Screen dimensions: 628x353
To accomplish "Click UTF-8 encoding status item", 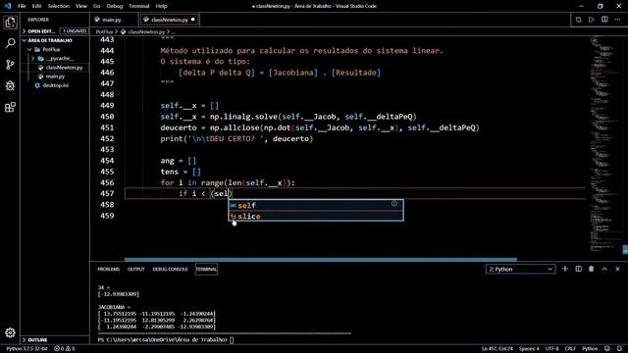I will pos(552,349).
